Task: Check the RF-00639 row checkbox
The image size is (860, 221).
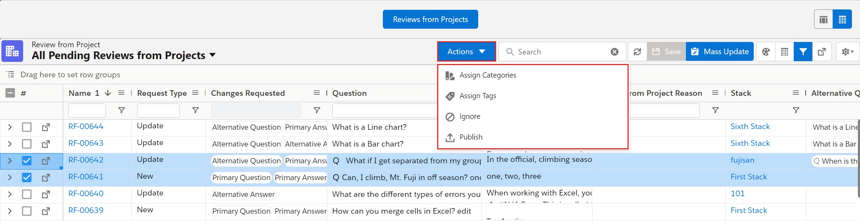Action: (27, 211)
